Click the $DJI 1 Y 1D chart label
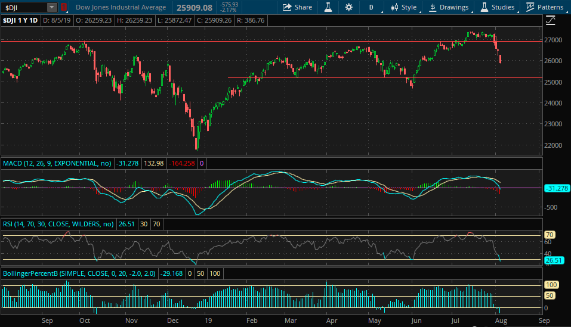 click(20, 20)
